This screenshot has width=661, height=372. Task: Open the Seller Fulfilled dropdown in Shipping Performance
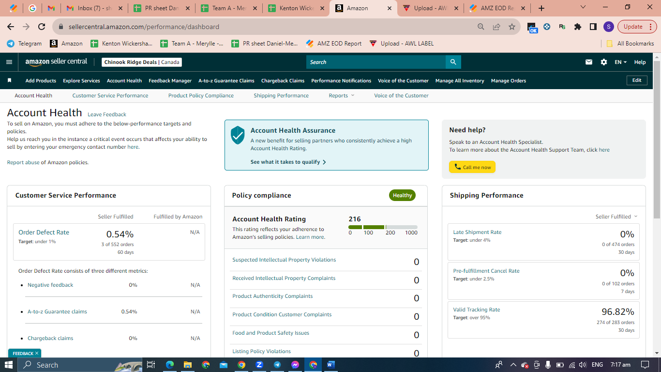click(x=616, y=217)
